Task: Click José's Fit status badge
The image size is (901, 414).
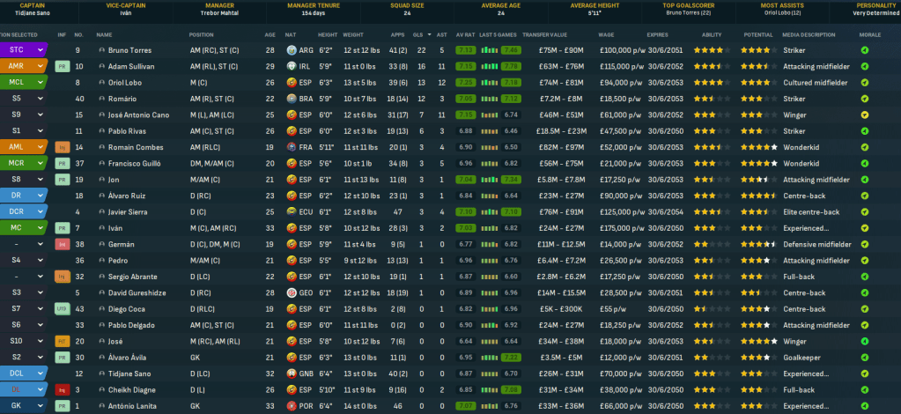Action: click(63, 341)
